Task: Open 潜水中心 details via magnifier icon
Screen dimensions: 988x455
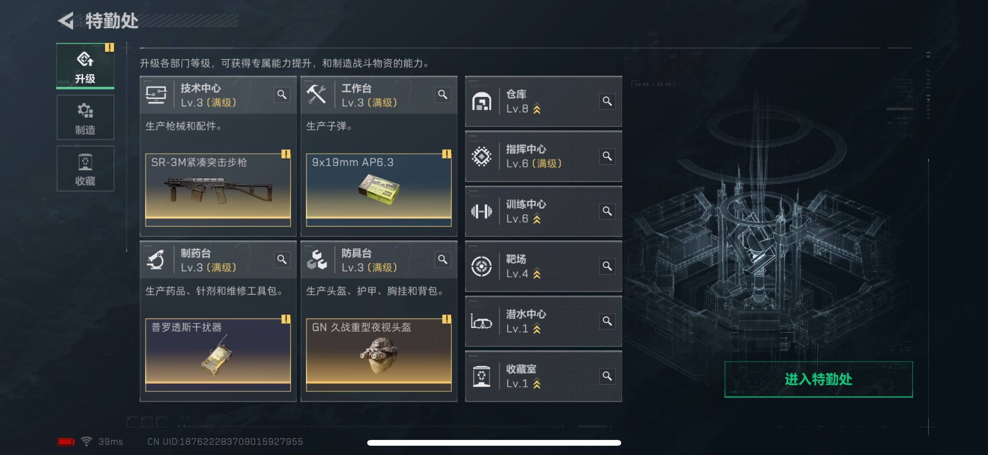Action: (607, 321)
